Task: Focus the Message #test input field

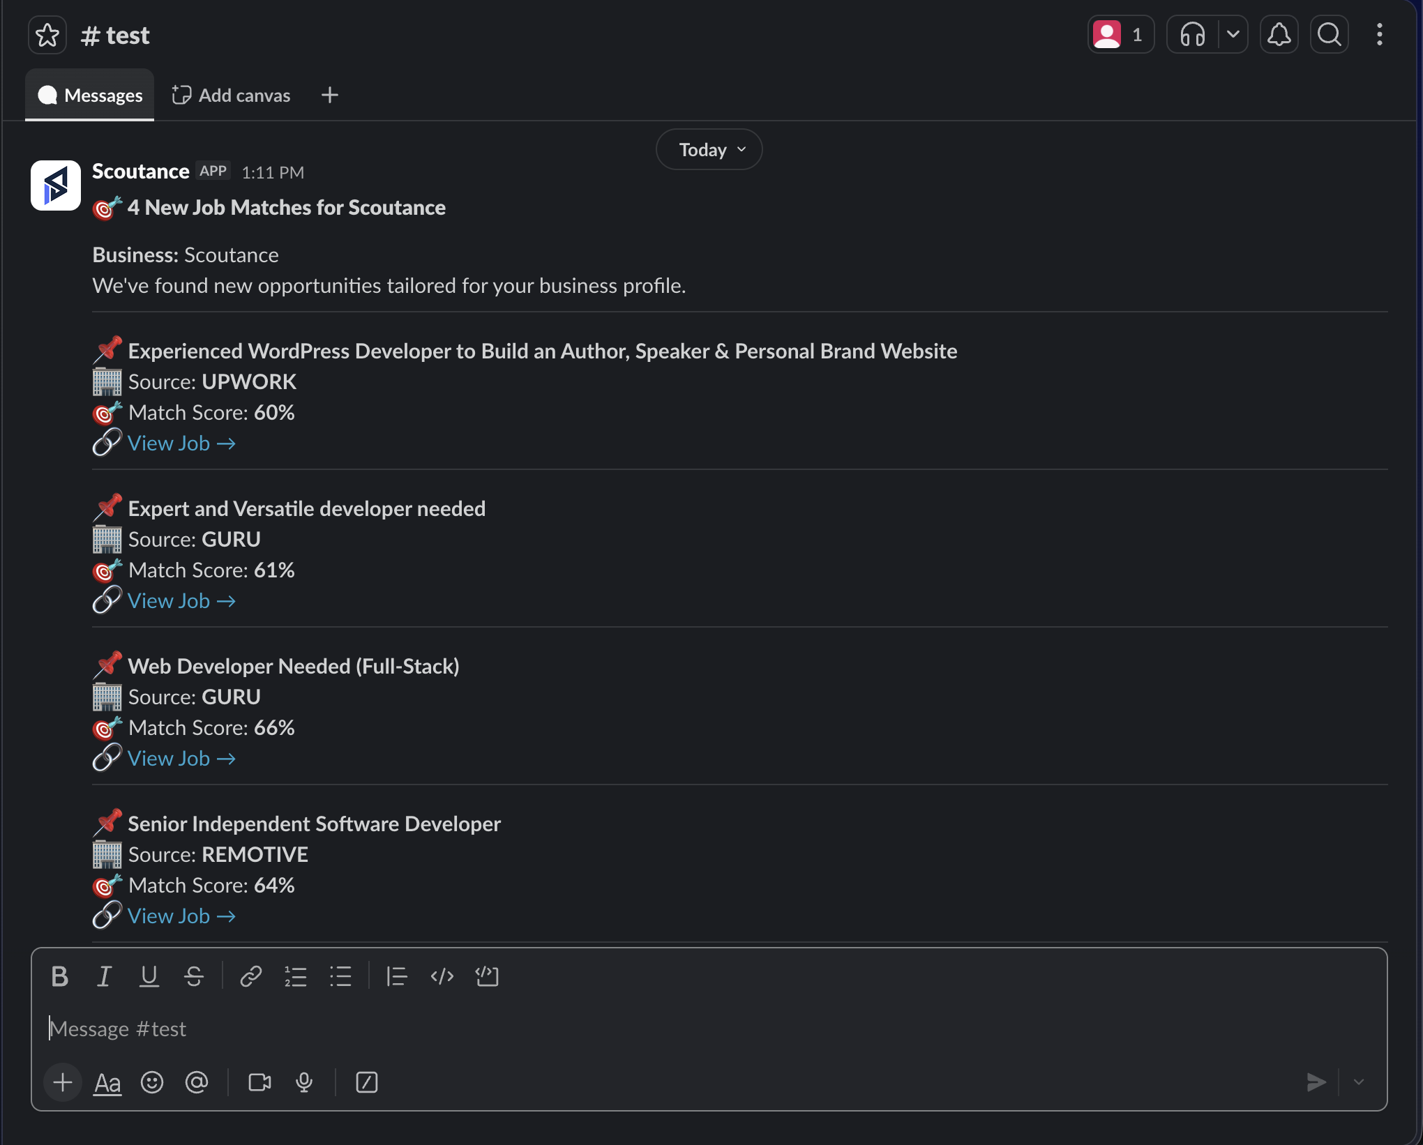Action: pos(709,1029)
